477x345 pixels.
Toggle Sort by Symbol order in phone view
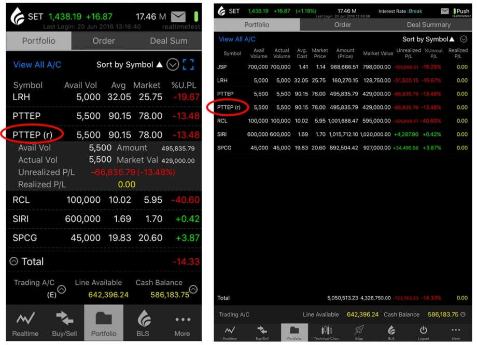(130, 65)
